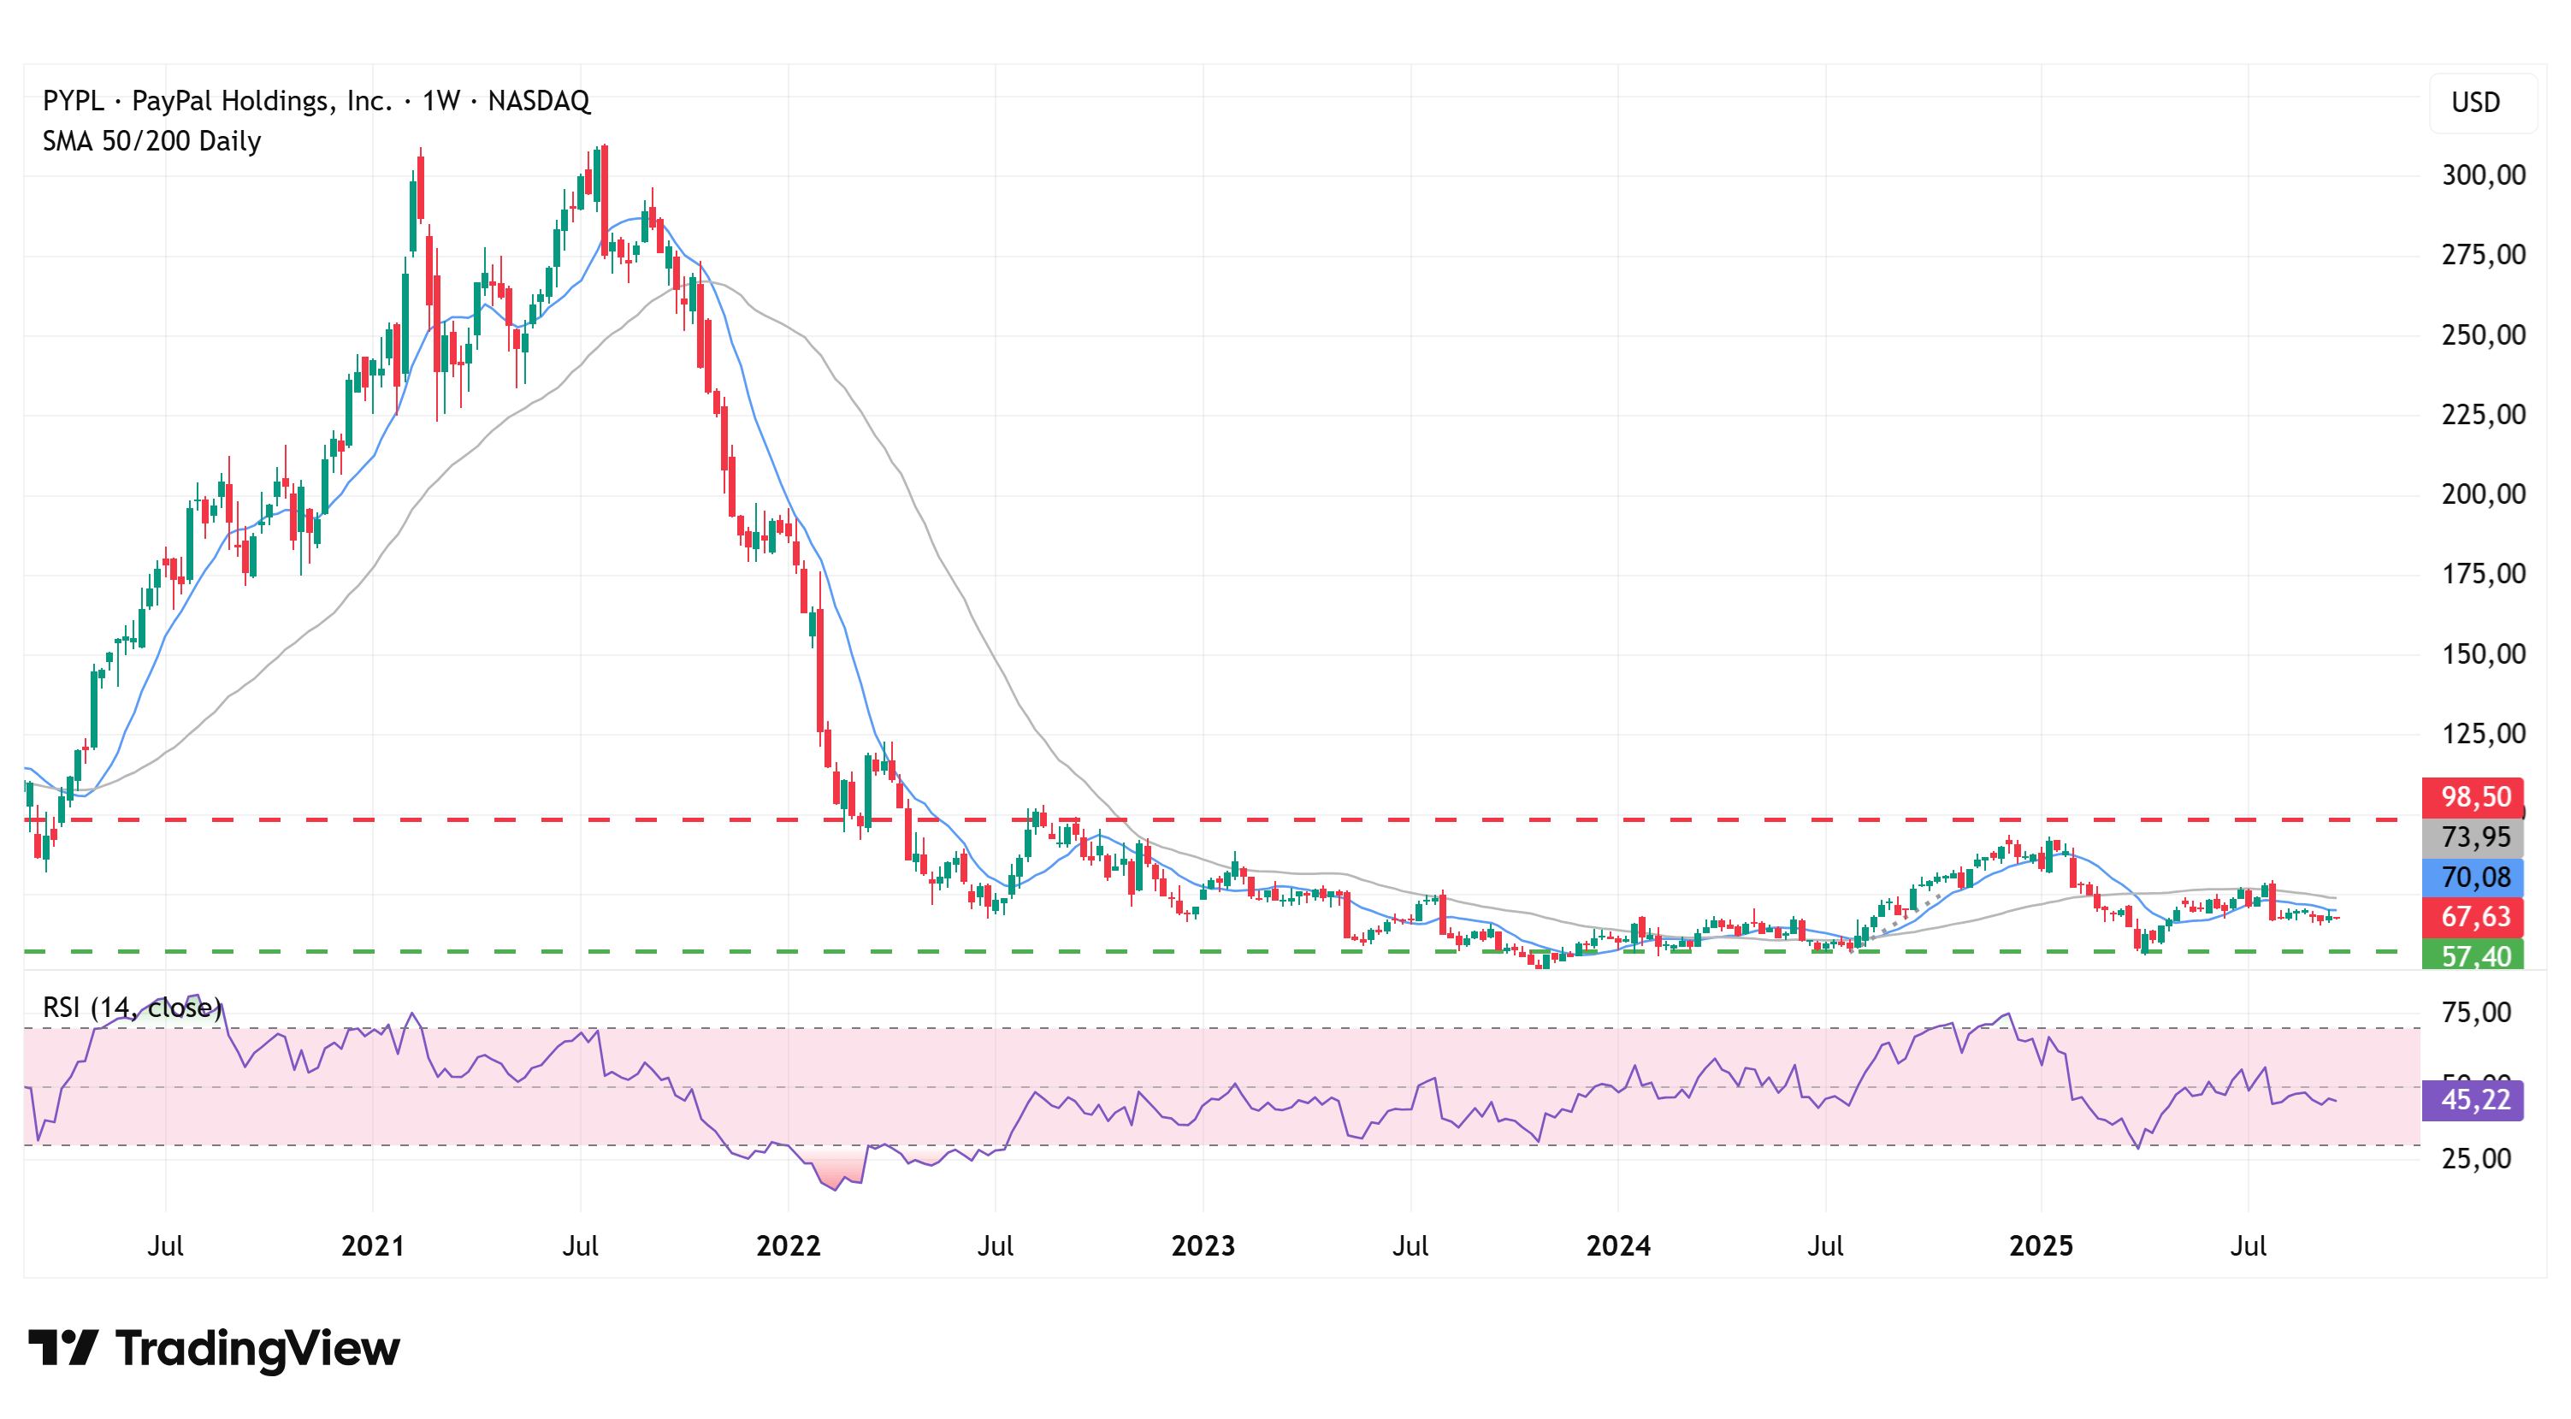Click the 2021 time axis label
Screen dimensions: 2571x1419
click(372, 1246)
